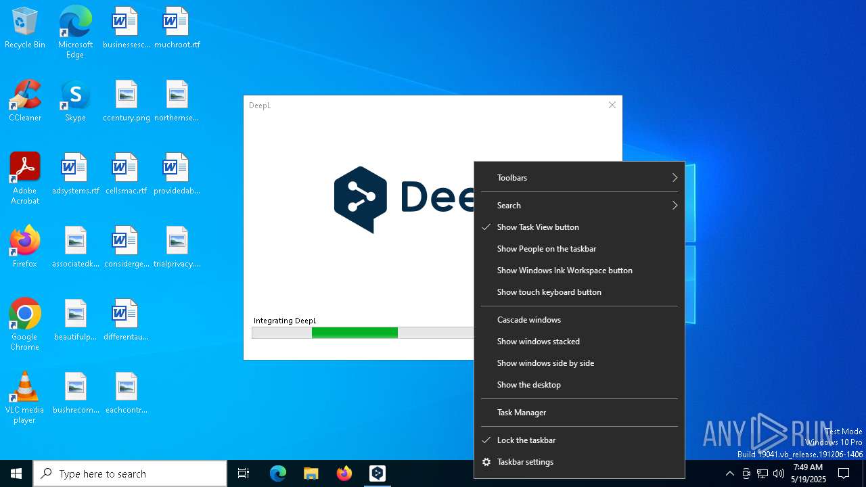The height and width of the screenshot is (487, 866).
Task: Open the clock showing 7:49 AM
Action: (808, 473)
